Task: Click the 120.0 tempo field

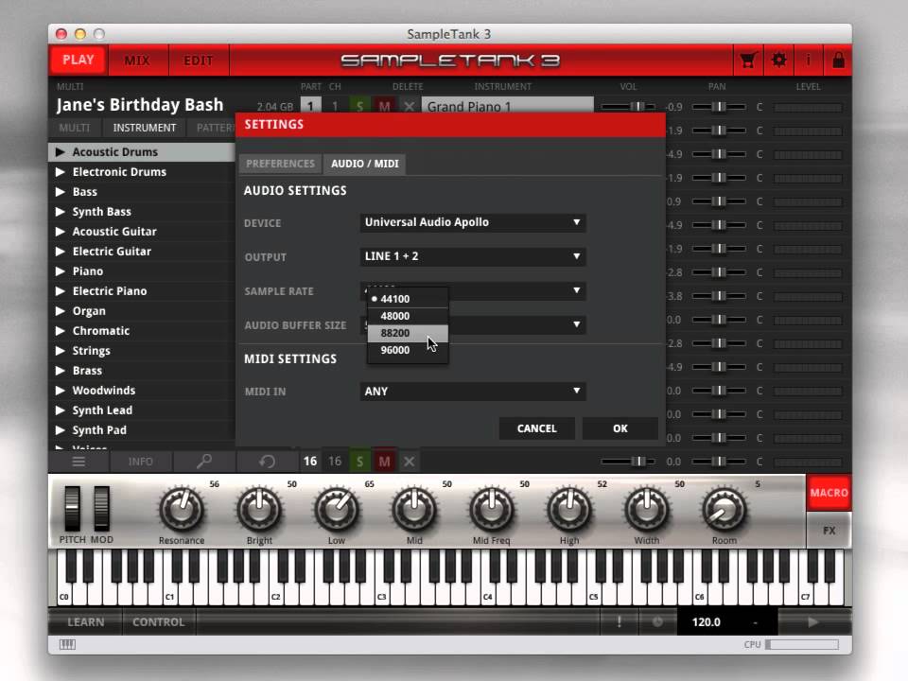Action: point(706,622)
